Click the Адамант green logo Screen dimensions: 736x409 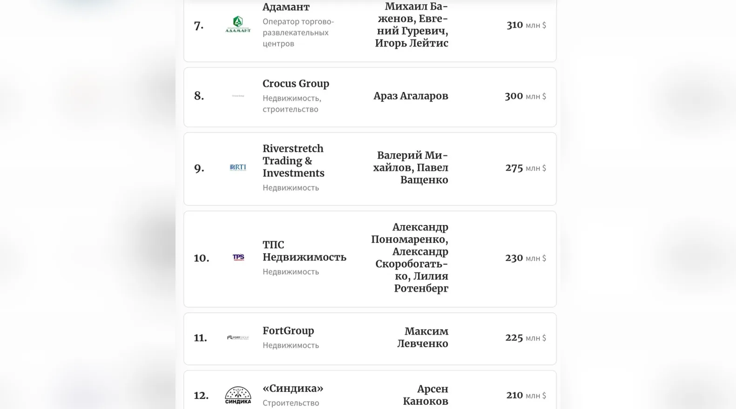point(238,25)
